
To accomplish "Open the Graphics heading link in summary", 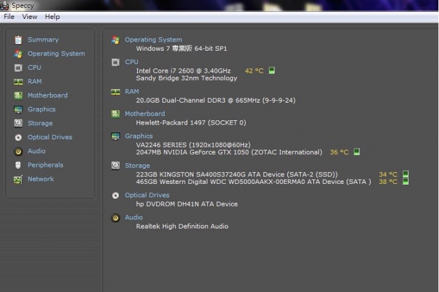I will [x=139, y=136].
